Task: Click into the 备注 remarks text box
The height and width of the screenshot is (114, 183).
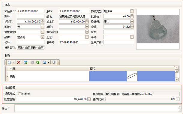Action: [96, 108]
